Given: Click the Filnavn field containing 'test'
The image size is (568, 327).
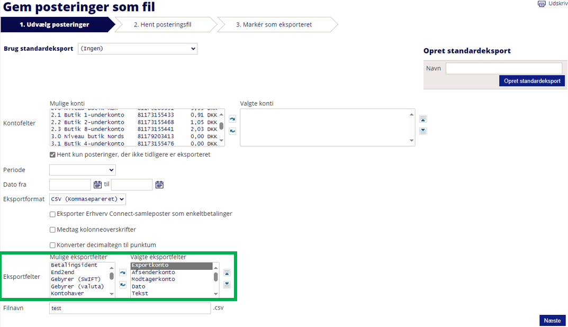Looking at the screenshot, I should (130, 308).
